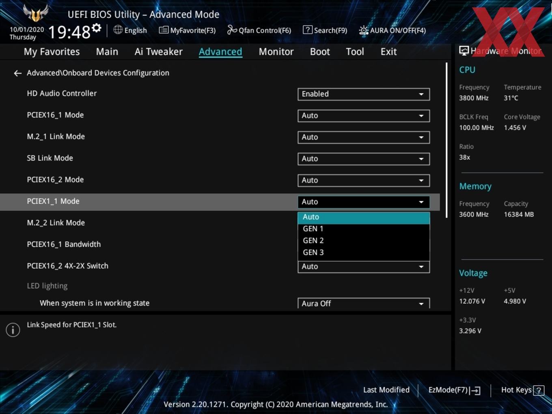Click the settings gear beside the clock

(97, 28)
